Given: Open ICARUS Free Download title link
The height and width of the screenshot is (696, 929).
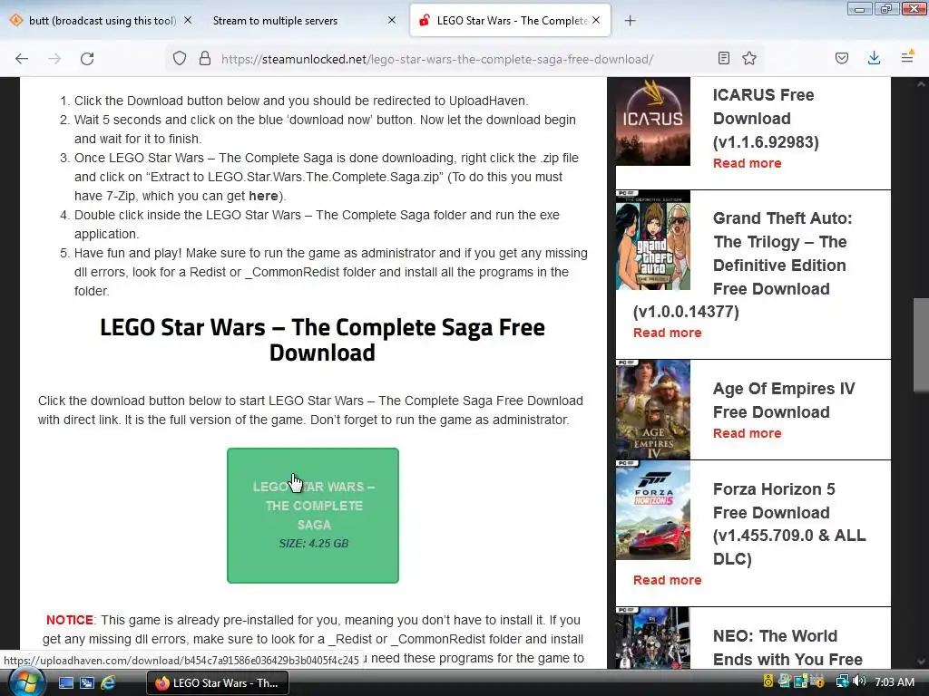Looking at the screenshot, I should [x=766, y=119].
